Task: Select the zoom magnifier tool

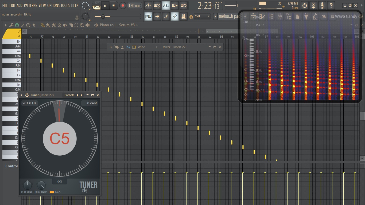Action: (82, 25)
